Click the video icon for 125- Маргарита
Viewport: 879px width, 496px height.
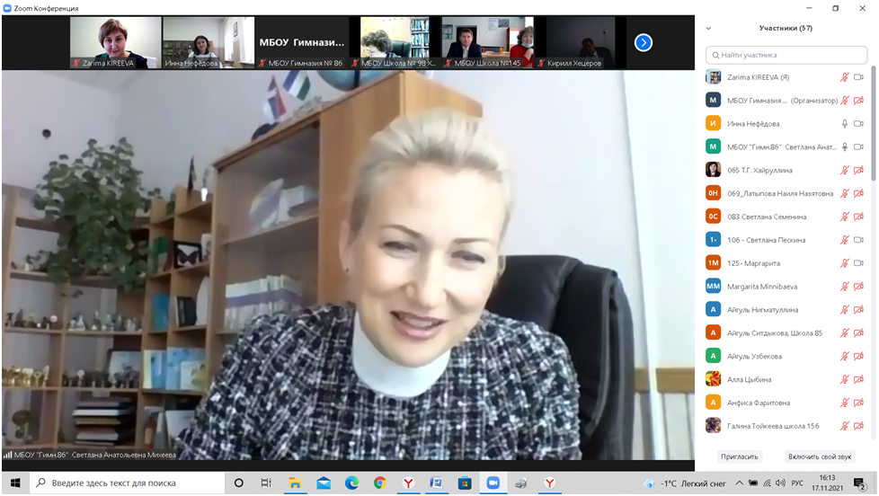[858, 263]
